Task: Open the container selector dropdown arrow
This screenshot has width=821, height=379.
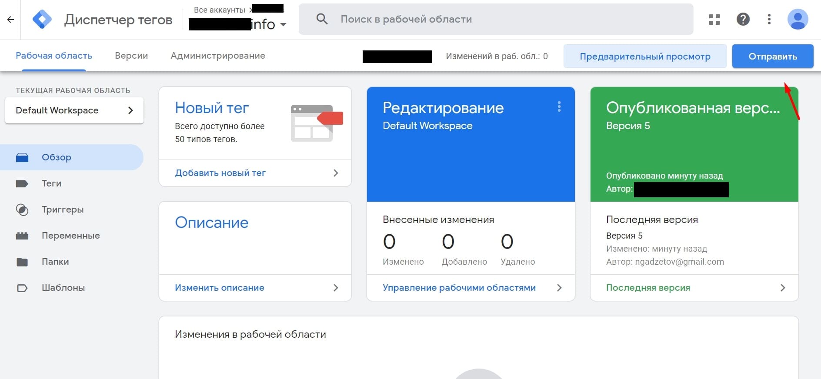Action: coord(284,24)
